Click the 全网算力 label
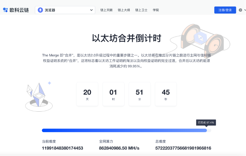246x156 pixels. point(106,142)
